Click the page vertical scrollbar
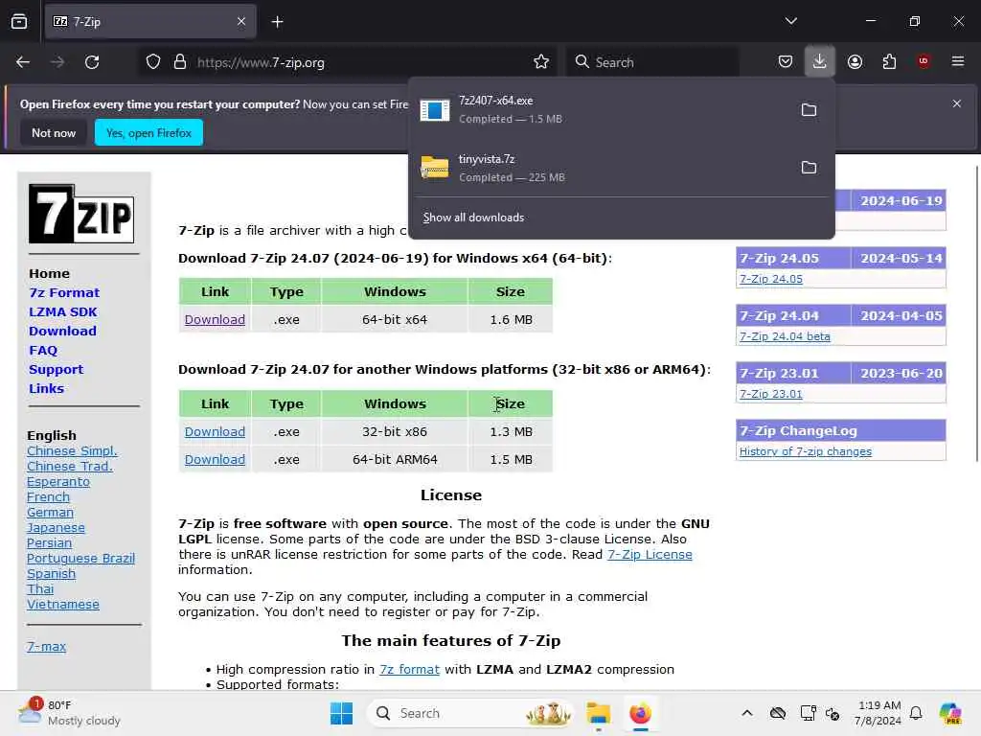Viewport: 981px width, 736px height. pyautogui.click(x=976, y=313)
